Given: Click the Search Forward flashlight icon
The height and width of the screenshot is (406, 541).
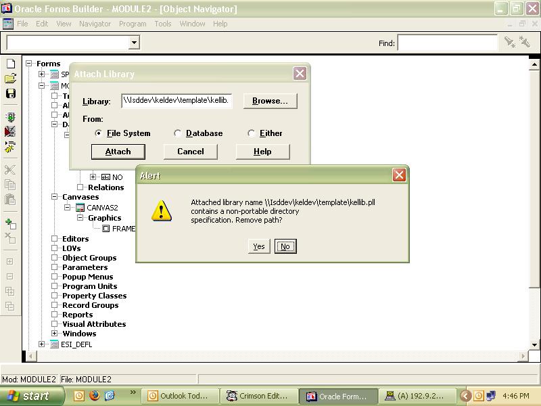Looking at the screenshot, I should [x=510, y=42].
